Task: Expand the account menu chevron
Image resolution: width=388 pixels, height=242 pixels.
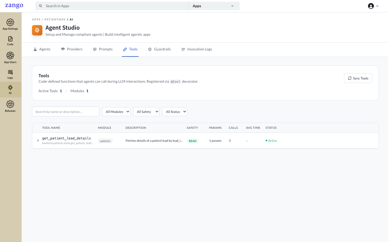Action: click(377, 6)
